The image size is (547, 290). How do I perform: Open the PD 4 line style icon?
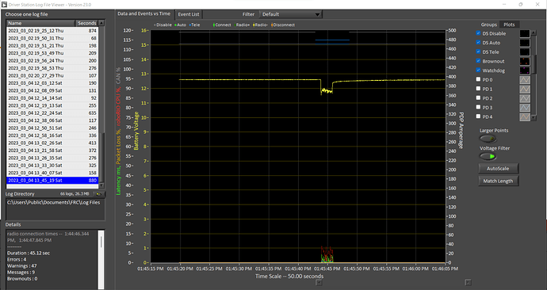point(525,116)
